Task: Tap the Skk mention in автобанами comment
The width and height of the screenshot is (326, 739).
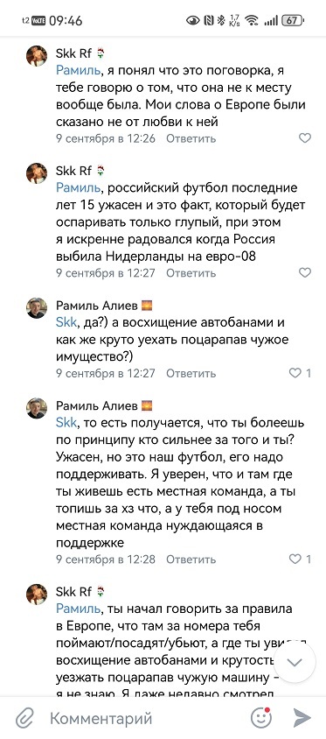Action: [x=66, y=323]
